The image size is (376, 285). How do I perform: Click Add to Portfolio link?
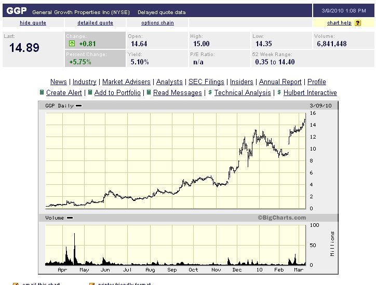[x=117, y=92]
